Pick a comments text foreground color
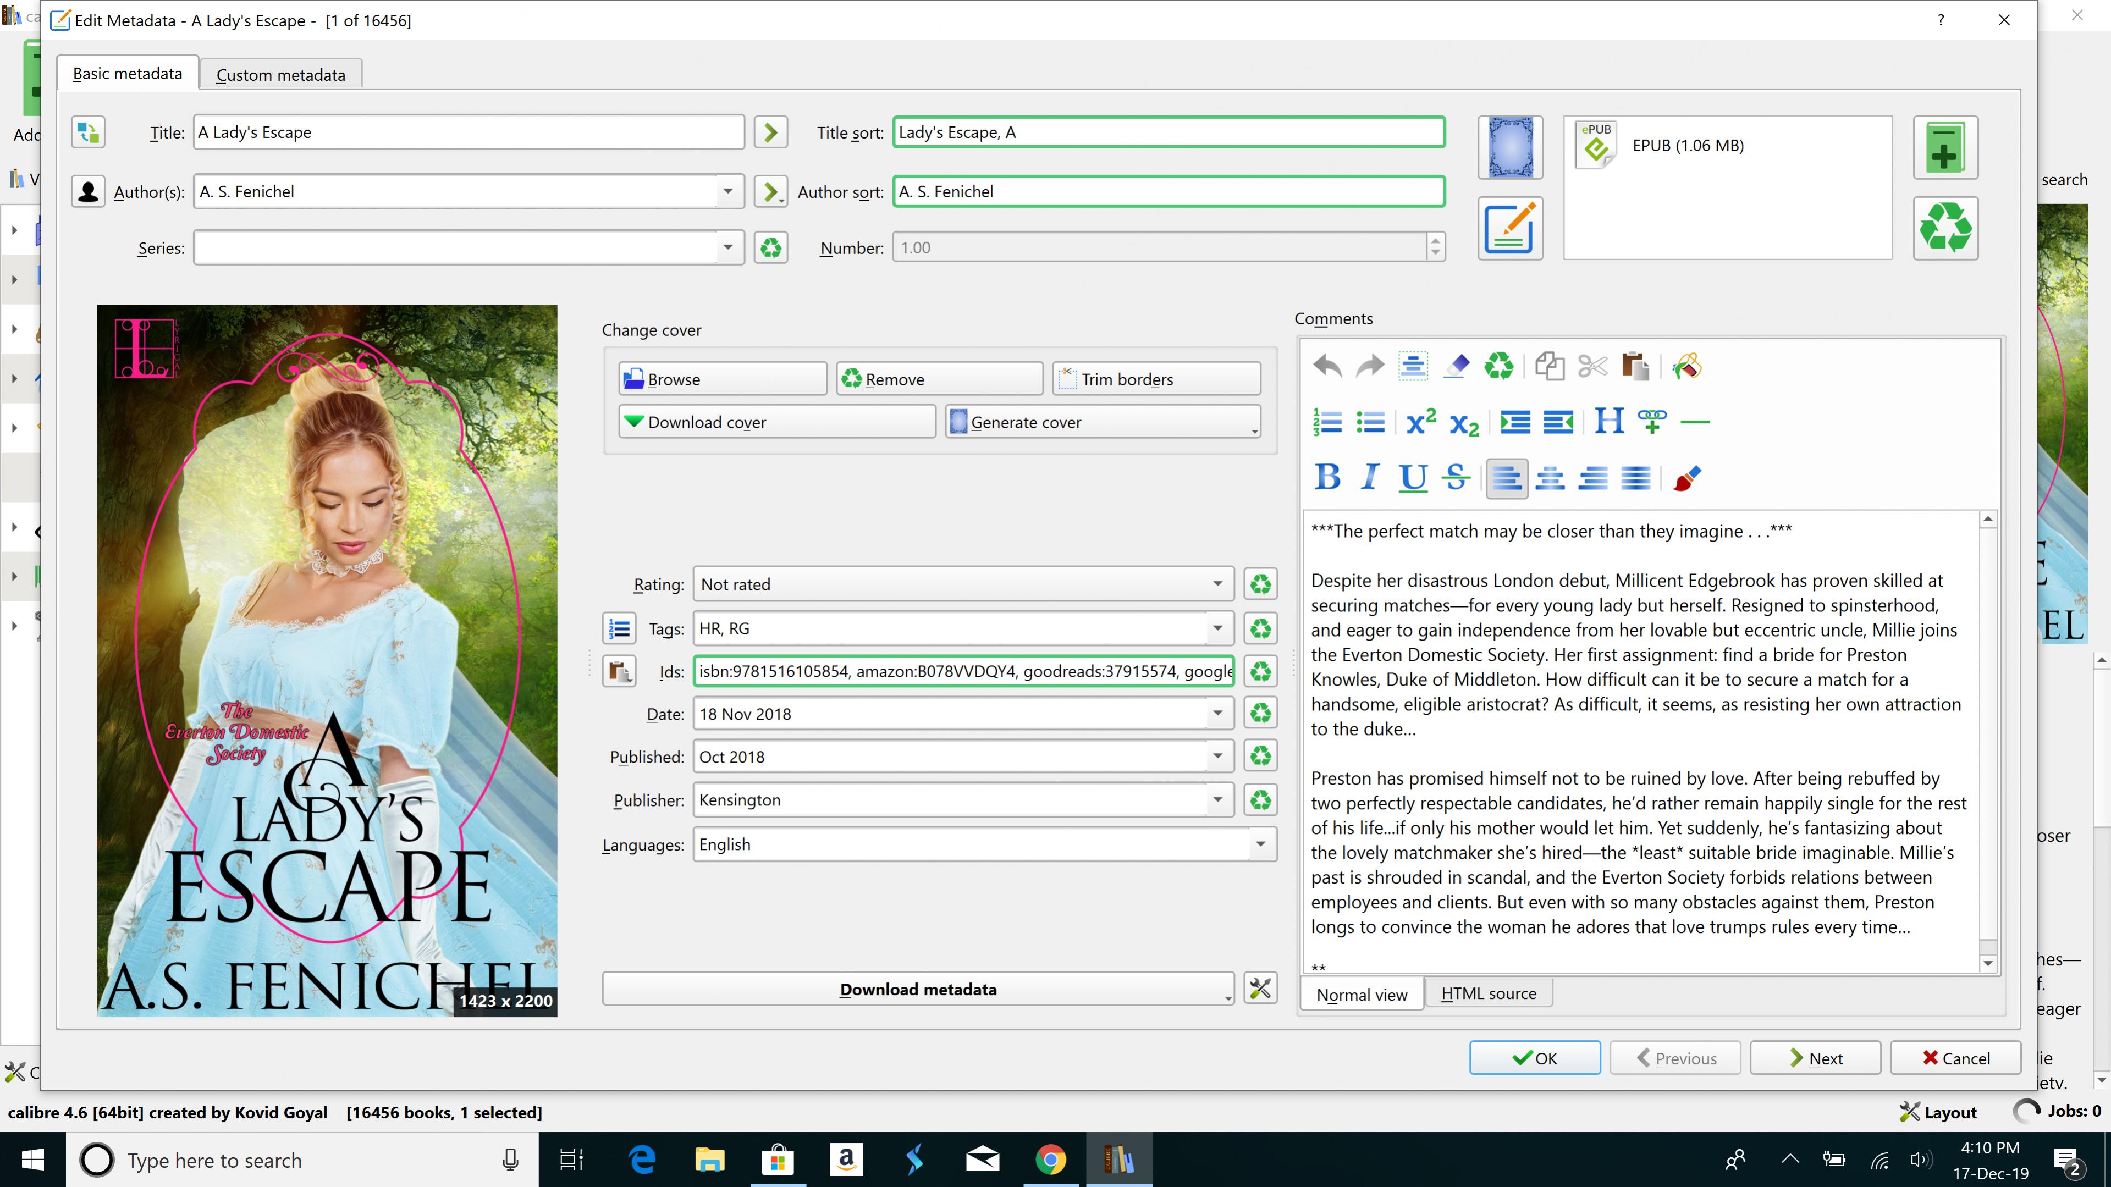This screenshot has height=1187, width=2111. coord(1686,477)
